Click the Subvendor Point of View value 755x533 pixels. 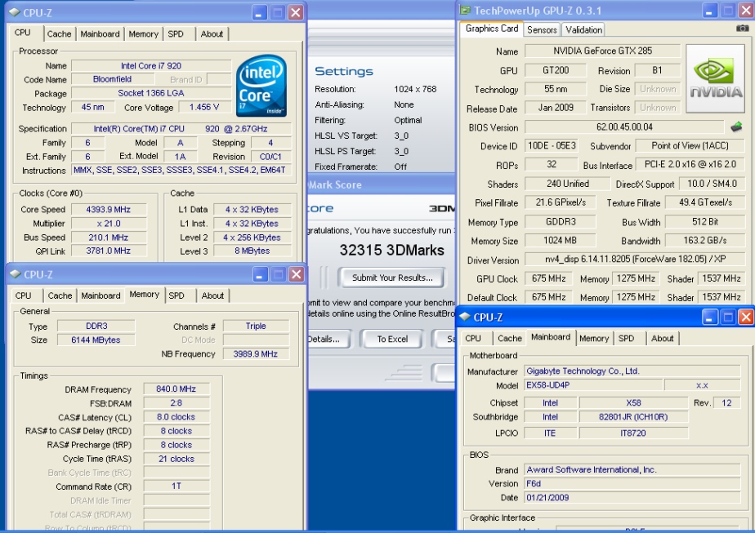(690, 145)
